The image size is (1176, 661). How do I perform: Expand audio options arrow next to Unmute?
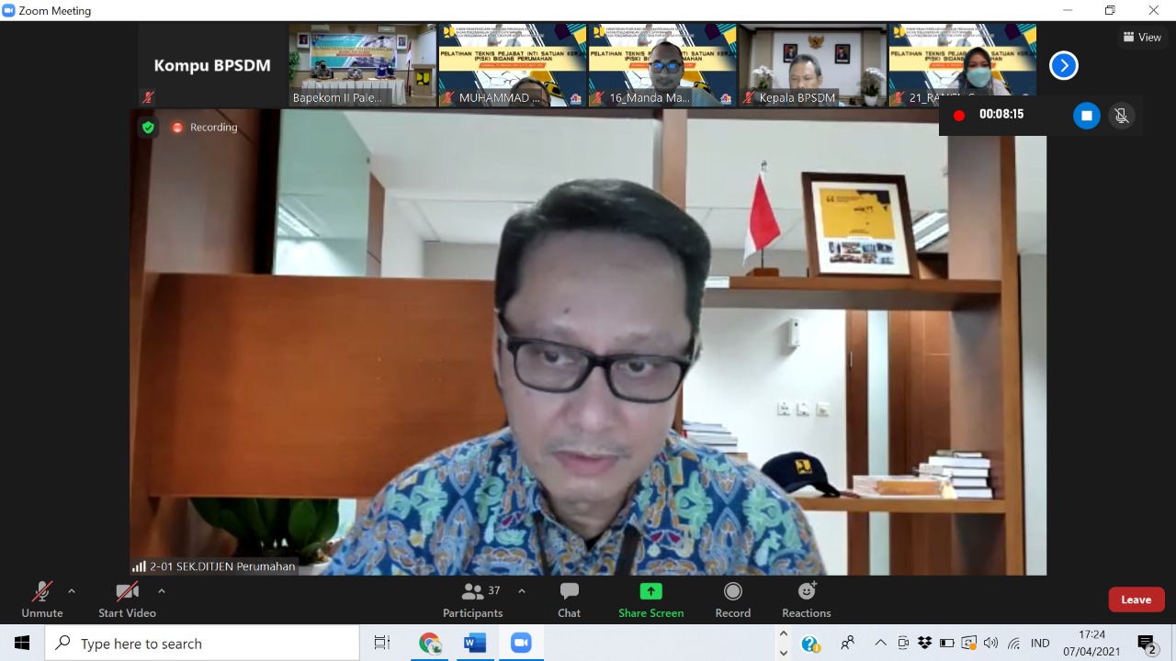[x=72, y=591]
